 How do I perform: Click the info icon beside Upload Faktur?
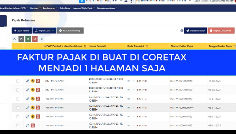[x=182, y=31]
